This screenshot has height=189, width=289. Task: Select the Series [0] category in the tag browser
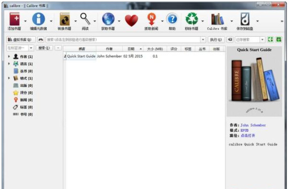coord(23,71)
